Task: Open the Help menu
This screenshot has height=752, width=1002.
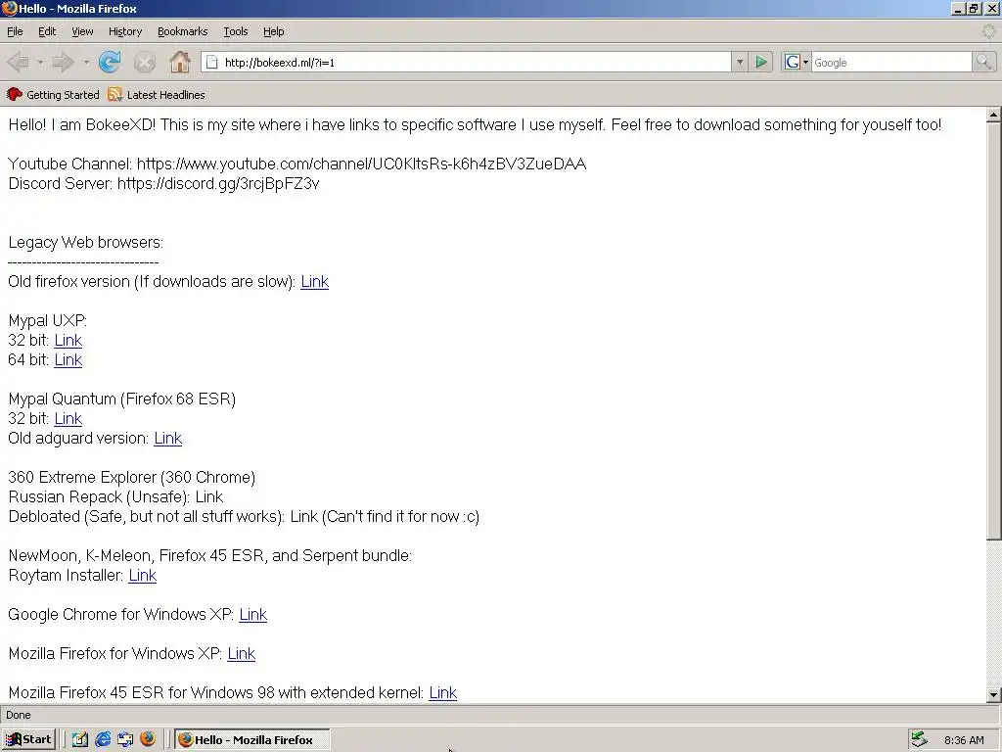Action: coord(274,31)
